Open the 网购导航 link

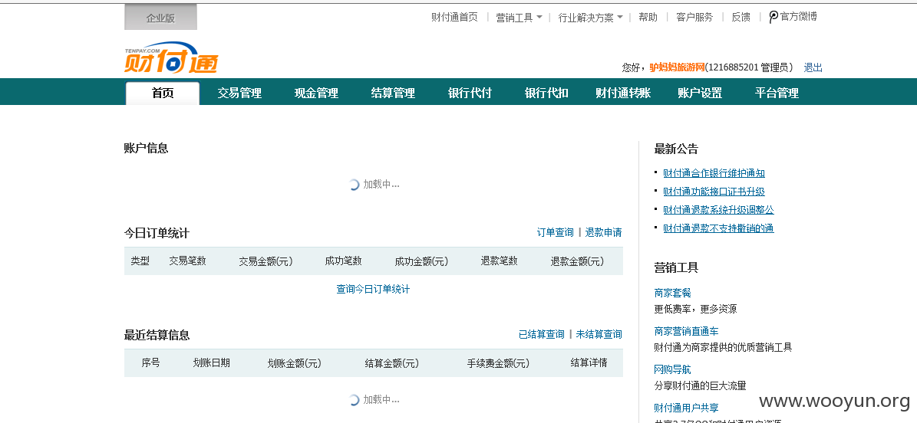tap(672, 369)
